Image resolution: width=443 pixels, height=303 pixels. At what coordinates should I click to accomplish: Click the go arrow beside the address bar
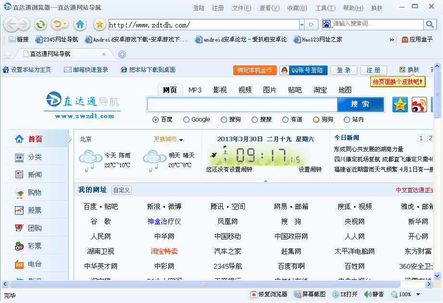point(311,25)
